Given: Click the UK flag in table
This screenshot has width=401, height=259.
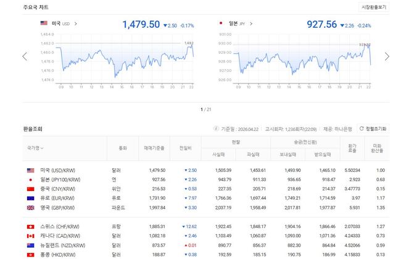Looking at the screenshot, I should click(x=30, y=208).
